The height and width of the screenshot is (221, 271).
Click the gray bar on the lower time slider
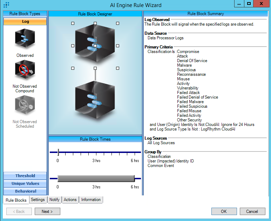pyautogui.click(x=96, y=178)
